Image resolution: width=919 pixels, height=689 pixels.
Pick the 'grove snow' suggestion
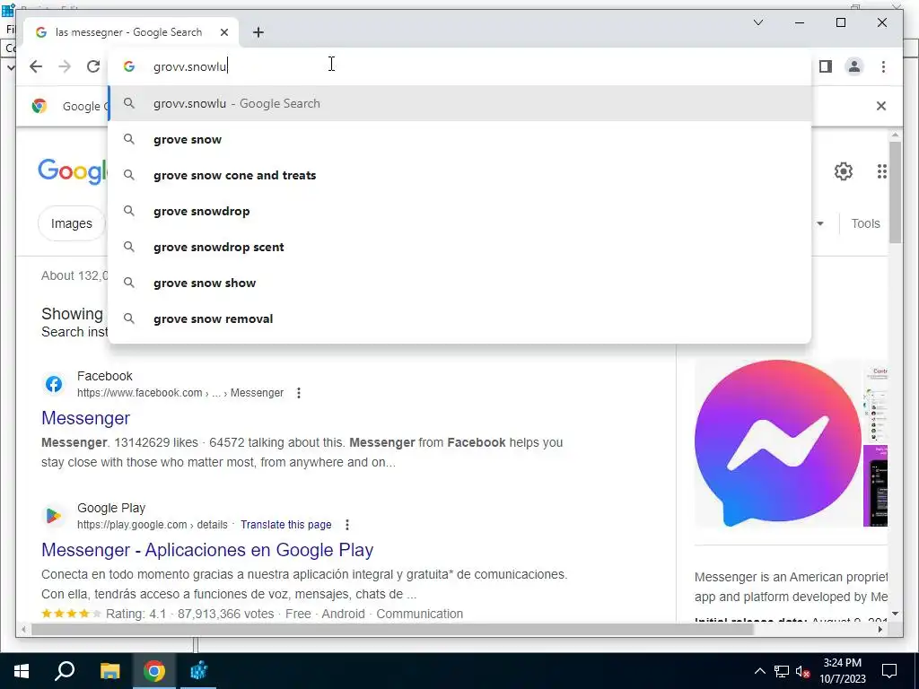click(x=460, y=139)
